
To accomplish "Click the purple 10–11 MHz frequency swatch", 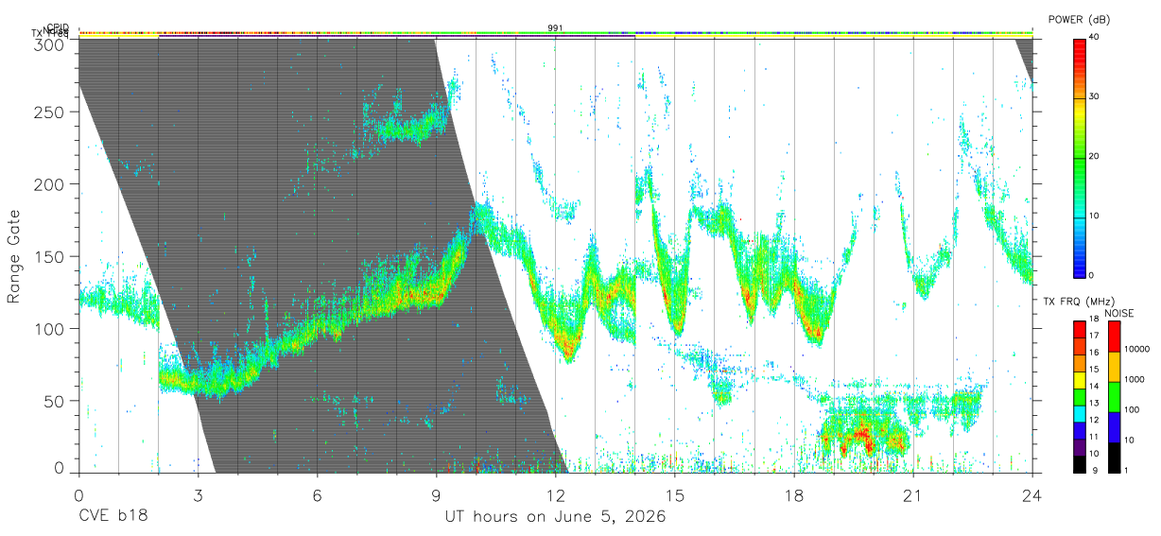I will click(1079, 447).
